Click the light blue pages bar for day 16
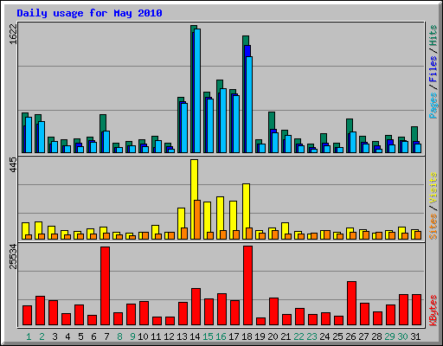Screen dimensions: 443x346 [x=223, y=121]
